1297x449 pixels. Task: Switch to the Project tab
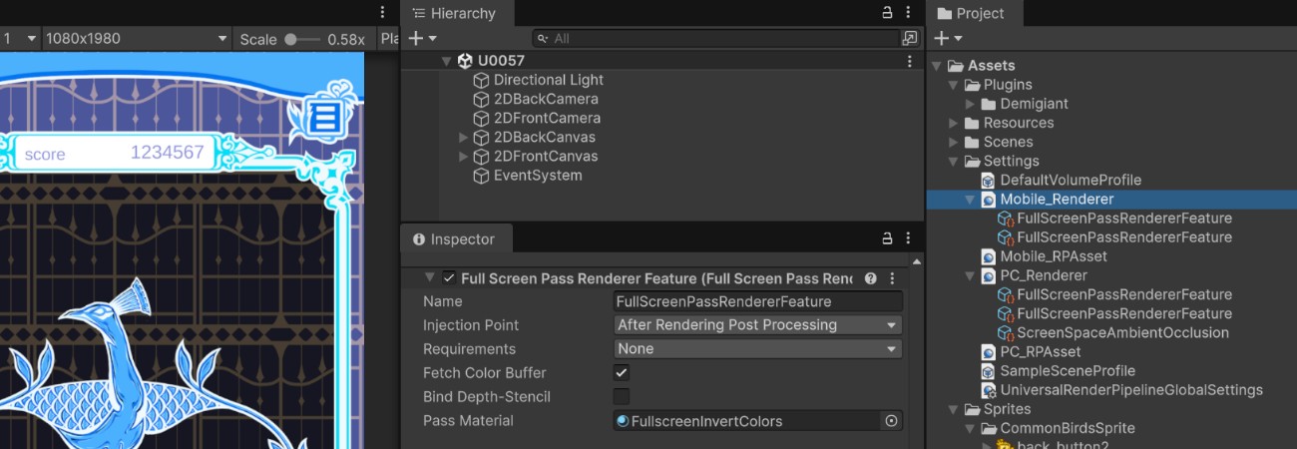point(971,13)
